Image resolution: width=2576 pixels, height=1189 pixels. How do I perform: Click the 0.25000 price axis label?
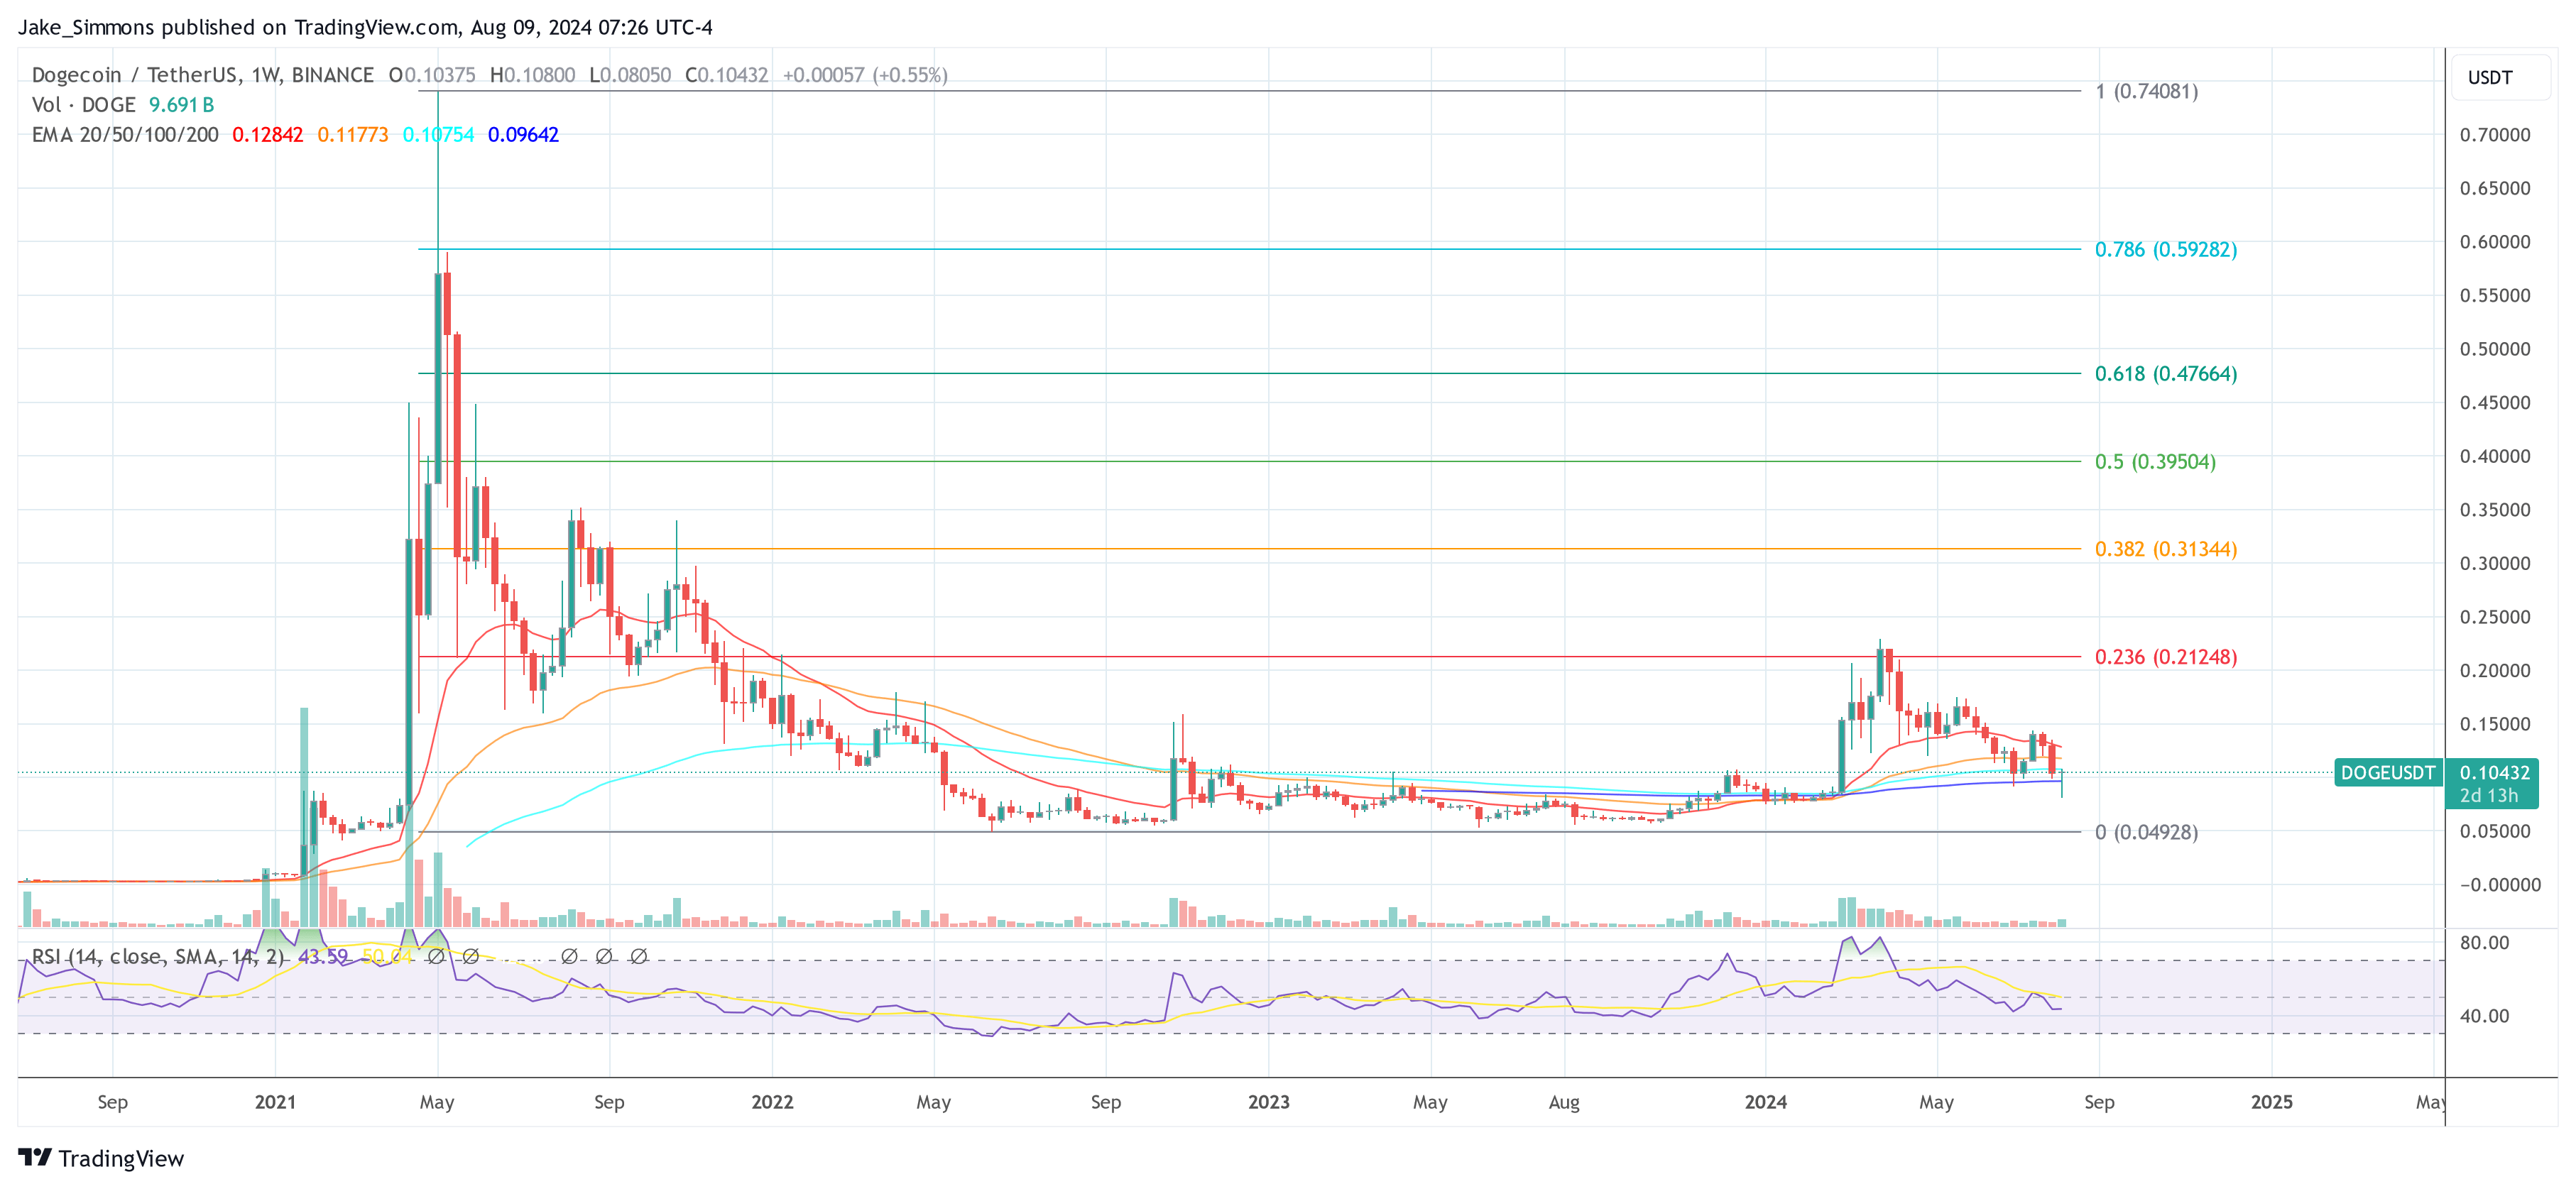pyautogui.click(x=2495, y=617)
